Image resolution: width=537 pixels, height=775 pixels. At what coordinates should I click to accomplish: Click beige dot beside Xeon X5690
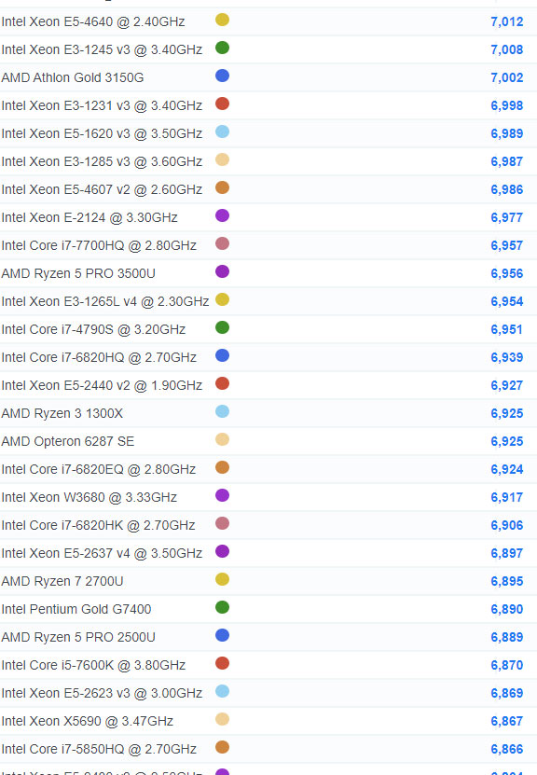222,719
